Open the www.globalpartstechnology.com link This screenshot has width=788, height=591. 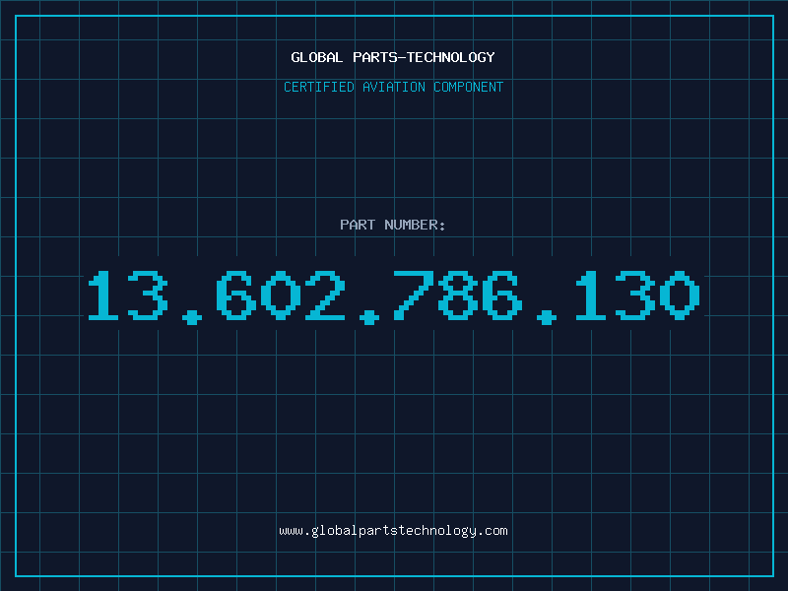(393, 531)
